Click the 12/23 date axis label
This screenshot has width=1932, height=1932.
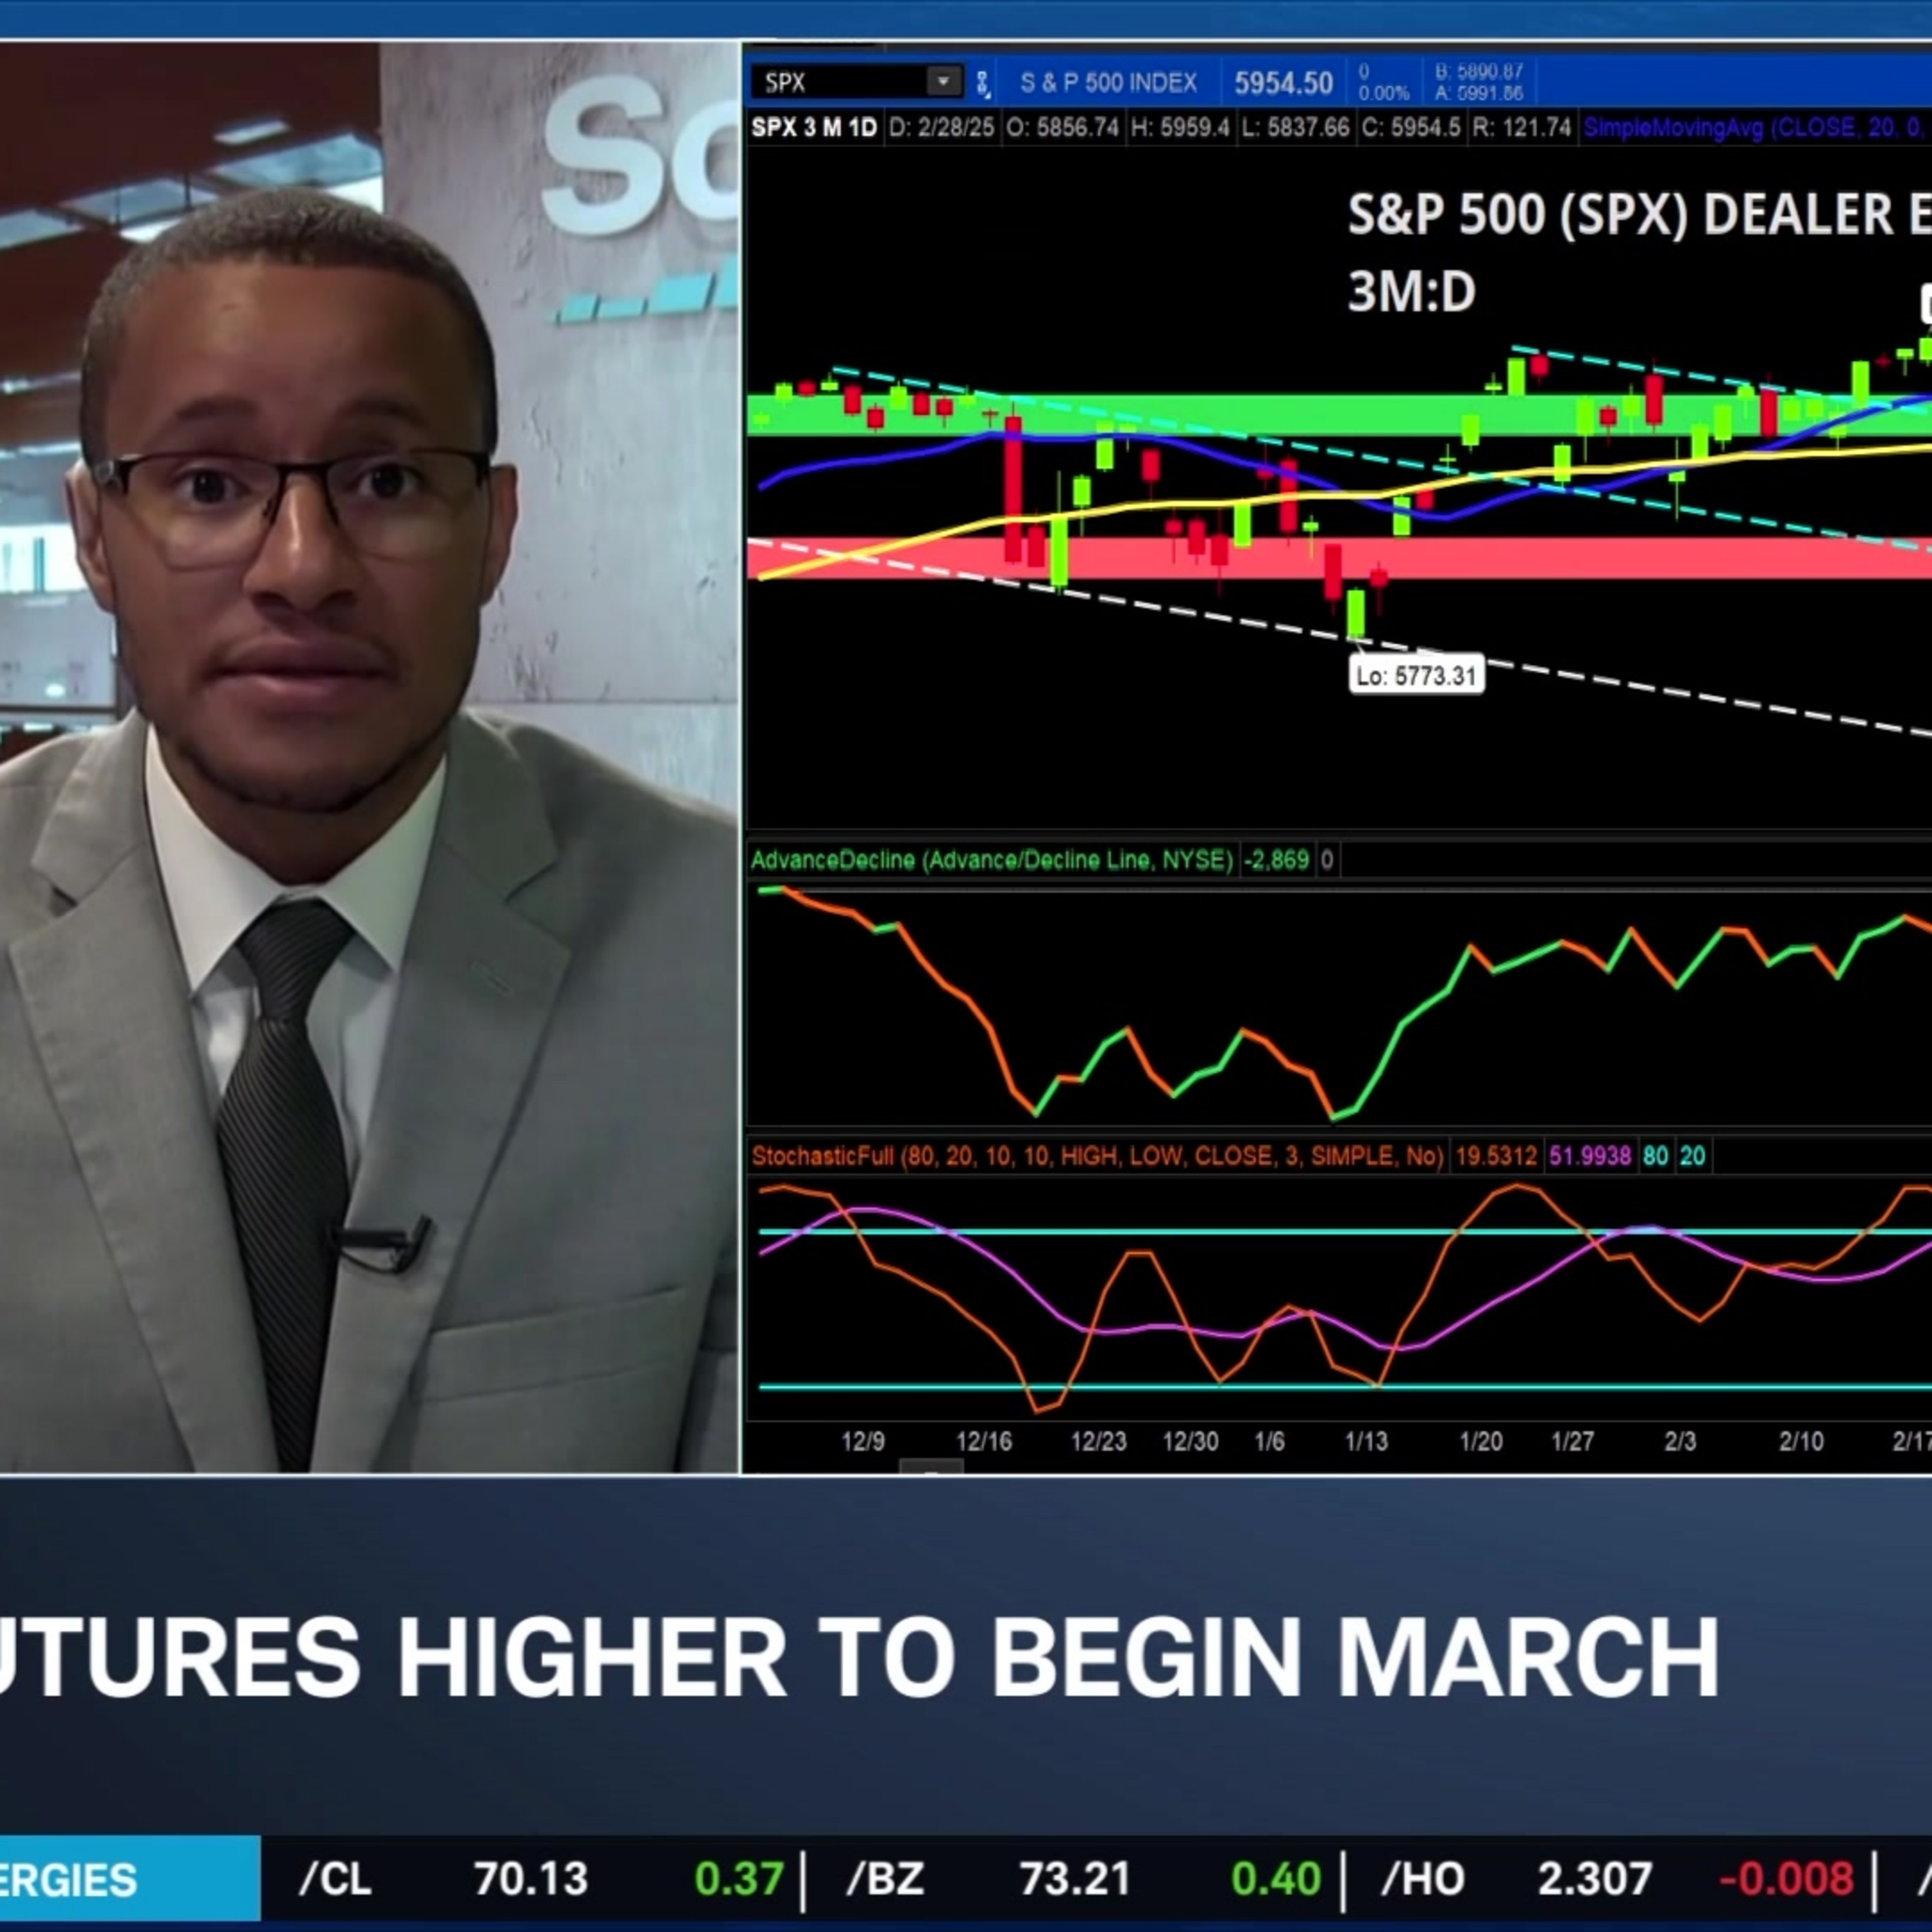tap(1098, 1441)
